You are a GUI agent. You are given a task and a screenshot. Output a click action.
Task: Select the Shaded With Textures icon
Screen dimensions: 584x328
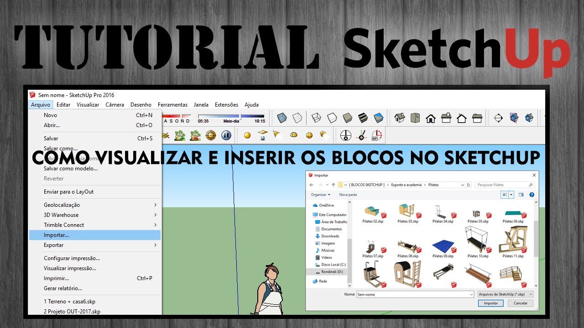[x=363, y=118]
